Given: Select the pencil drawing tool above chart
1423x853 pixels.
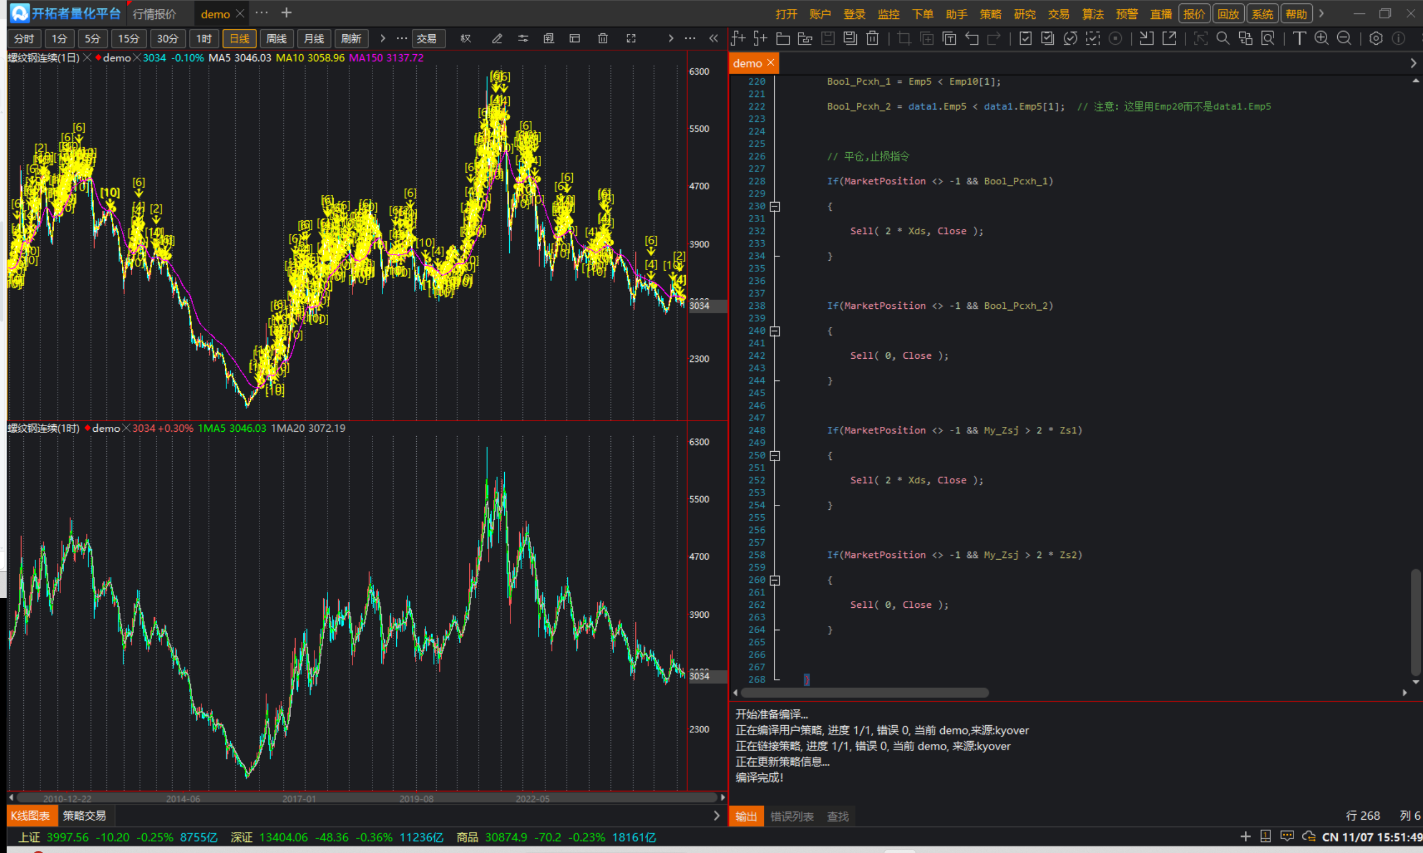Looking at the screenshot, I should pos(497,39).
